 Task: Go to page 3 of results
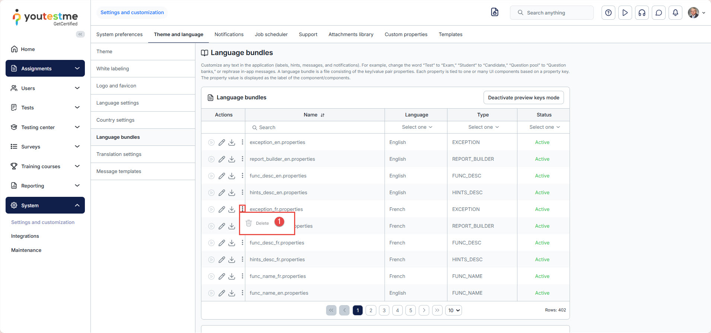click(x=384, y=310)
